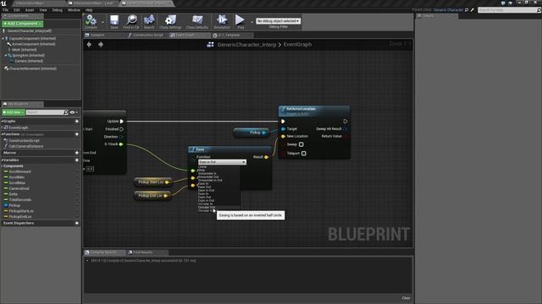
Task: Toggle the Sweep checkbox on SetActorLocation
Action: pos(301,144)
